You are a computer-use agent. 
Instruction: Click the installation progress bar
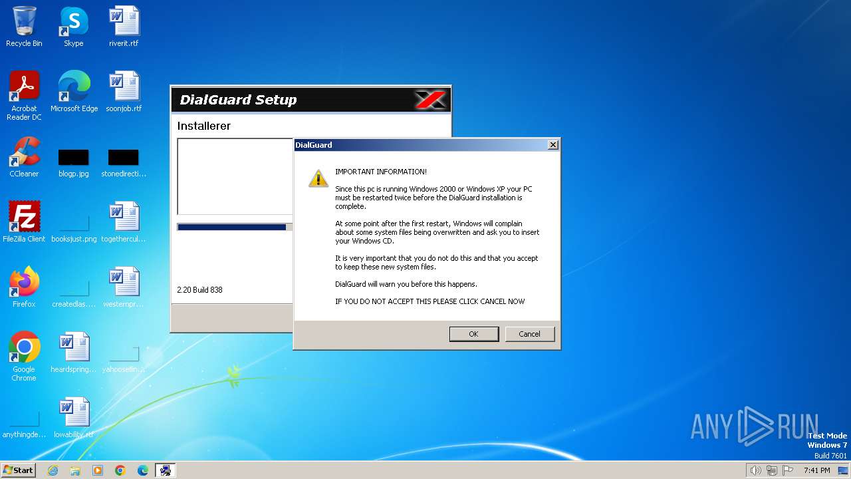[x=235, y=227]
